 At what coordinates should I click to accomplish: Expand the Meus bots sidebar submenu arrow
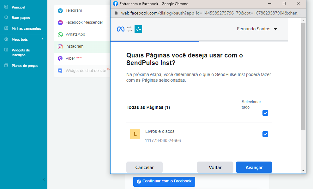pos(42,39)
